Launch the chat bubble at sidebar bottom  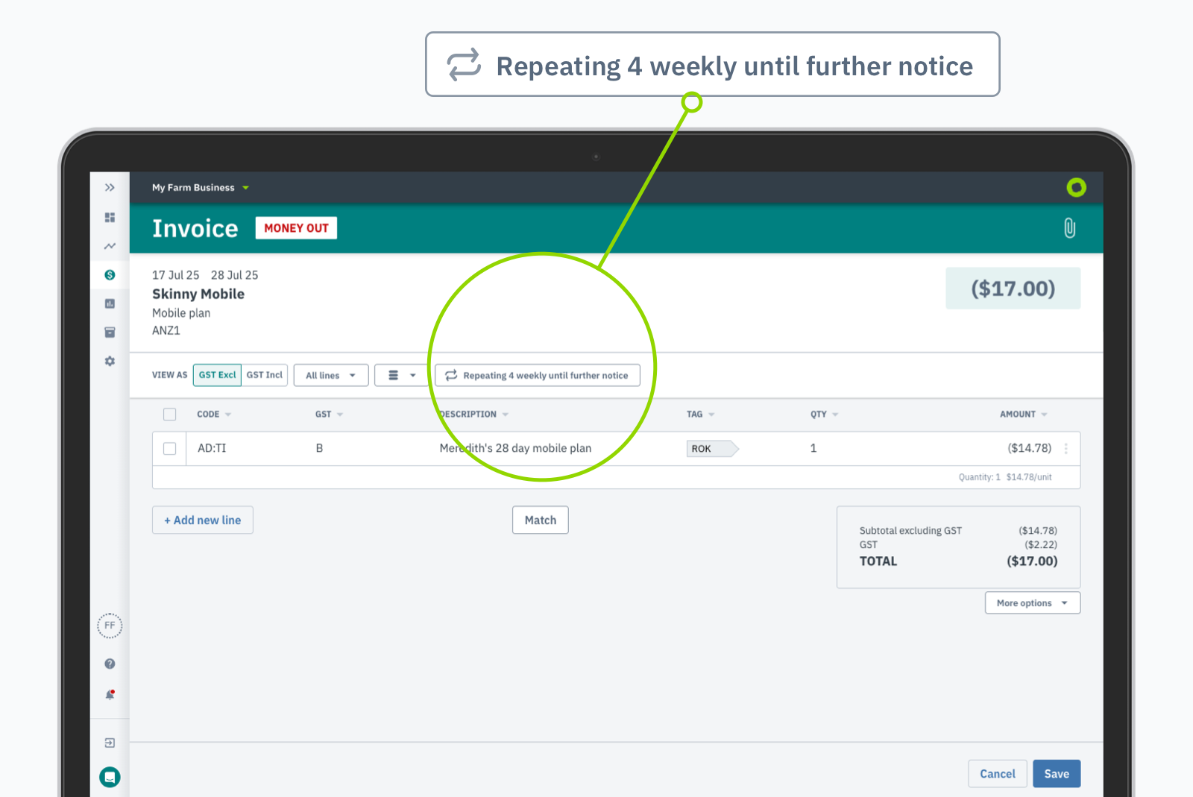coord(110,777)
